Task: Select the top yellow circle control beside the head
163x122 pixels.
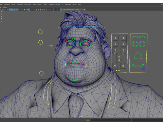Action: coord(40,32)
